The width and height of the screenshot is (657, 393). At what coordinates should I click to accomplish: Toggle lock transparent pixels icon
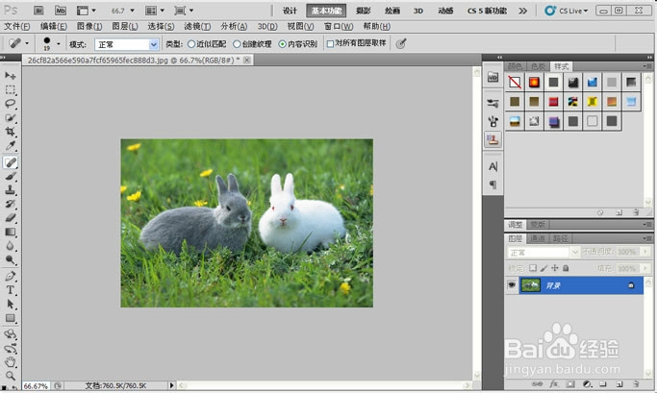click(533, 268)
